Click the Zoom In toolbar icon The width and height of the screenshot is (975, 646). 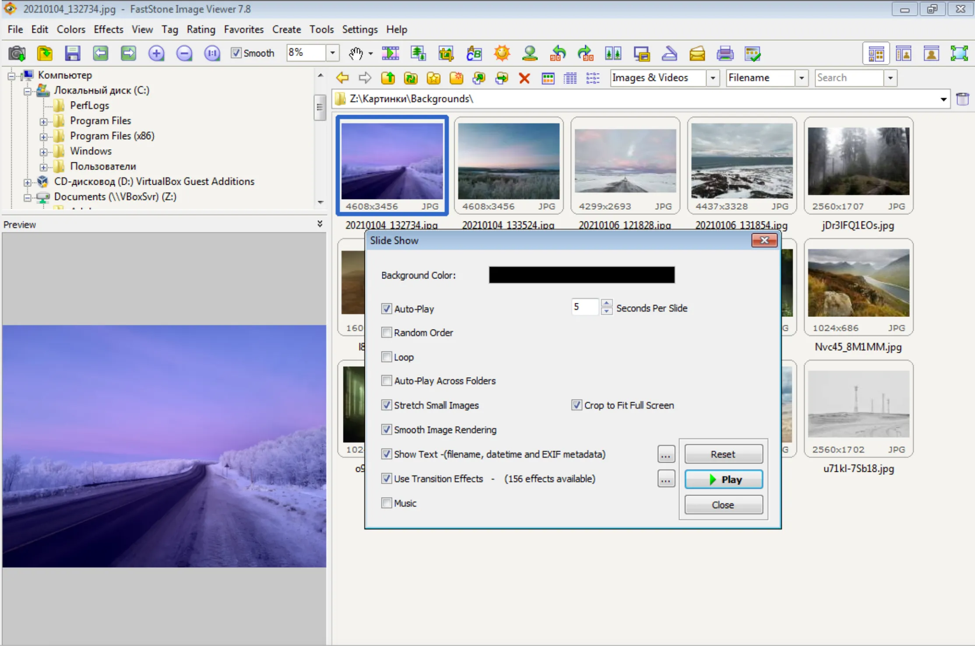(x=156, y=53)
